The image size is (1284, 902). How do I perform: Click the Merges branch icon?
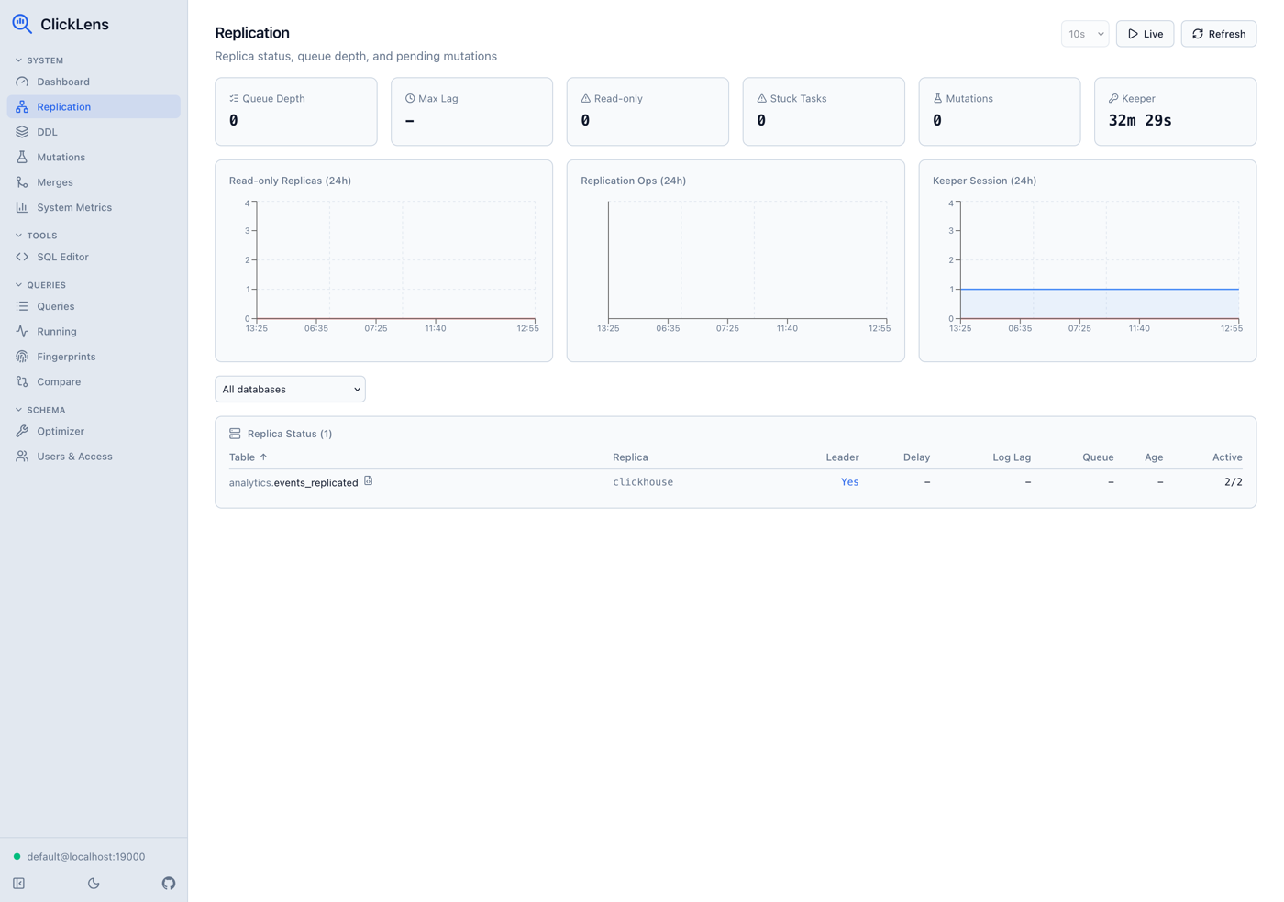[22, 182]
